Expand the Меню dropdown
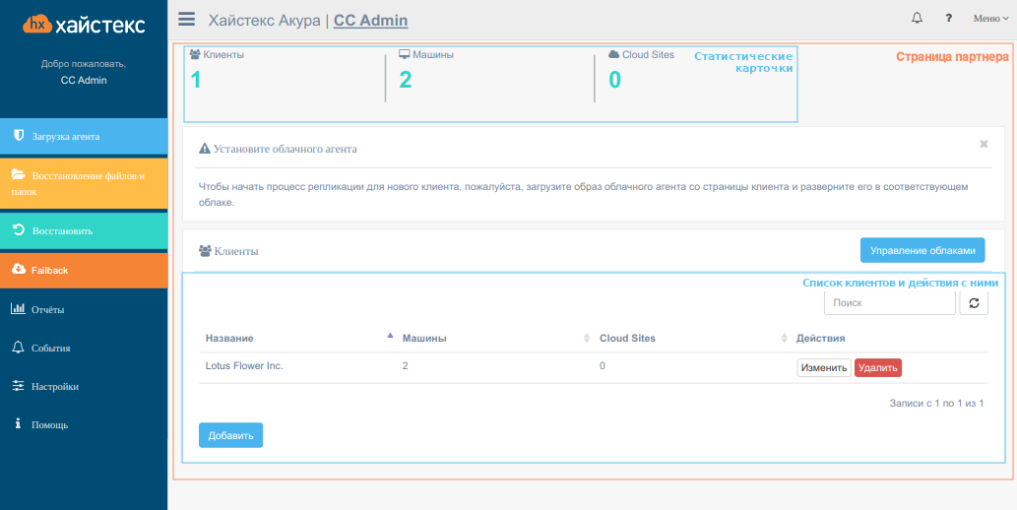Viewport: 1017px width, 510px height. (x=990, y=19)
